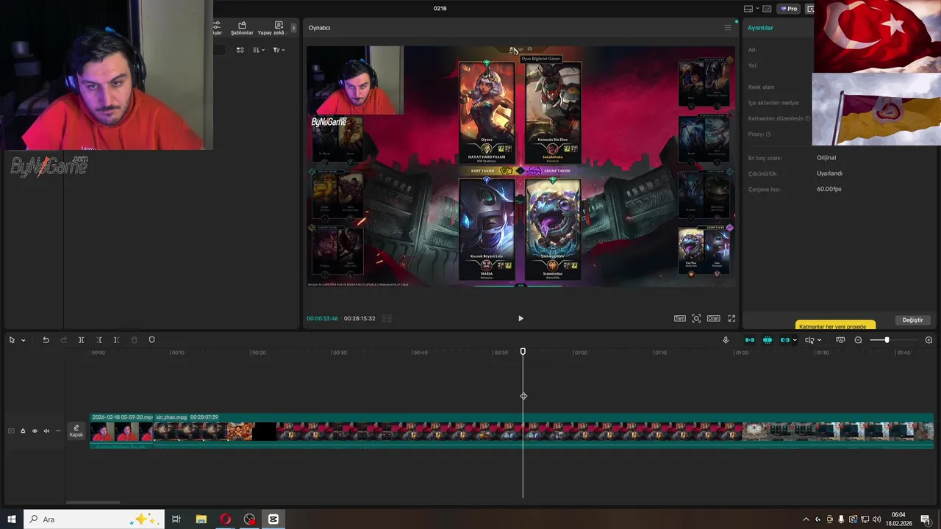Switch to the Ayrıntılar tab
This screenshot has width=941, height=529.
[760, 28]
